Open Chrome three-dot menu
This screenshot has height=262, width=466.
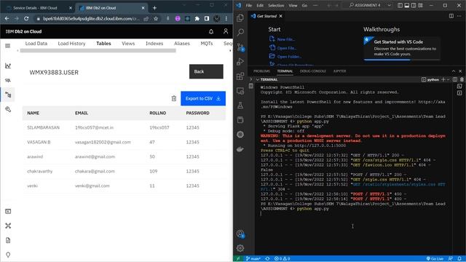(x=226, y=18)
